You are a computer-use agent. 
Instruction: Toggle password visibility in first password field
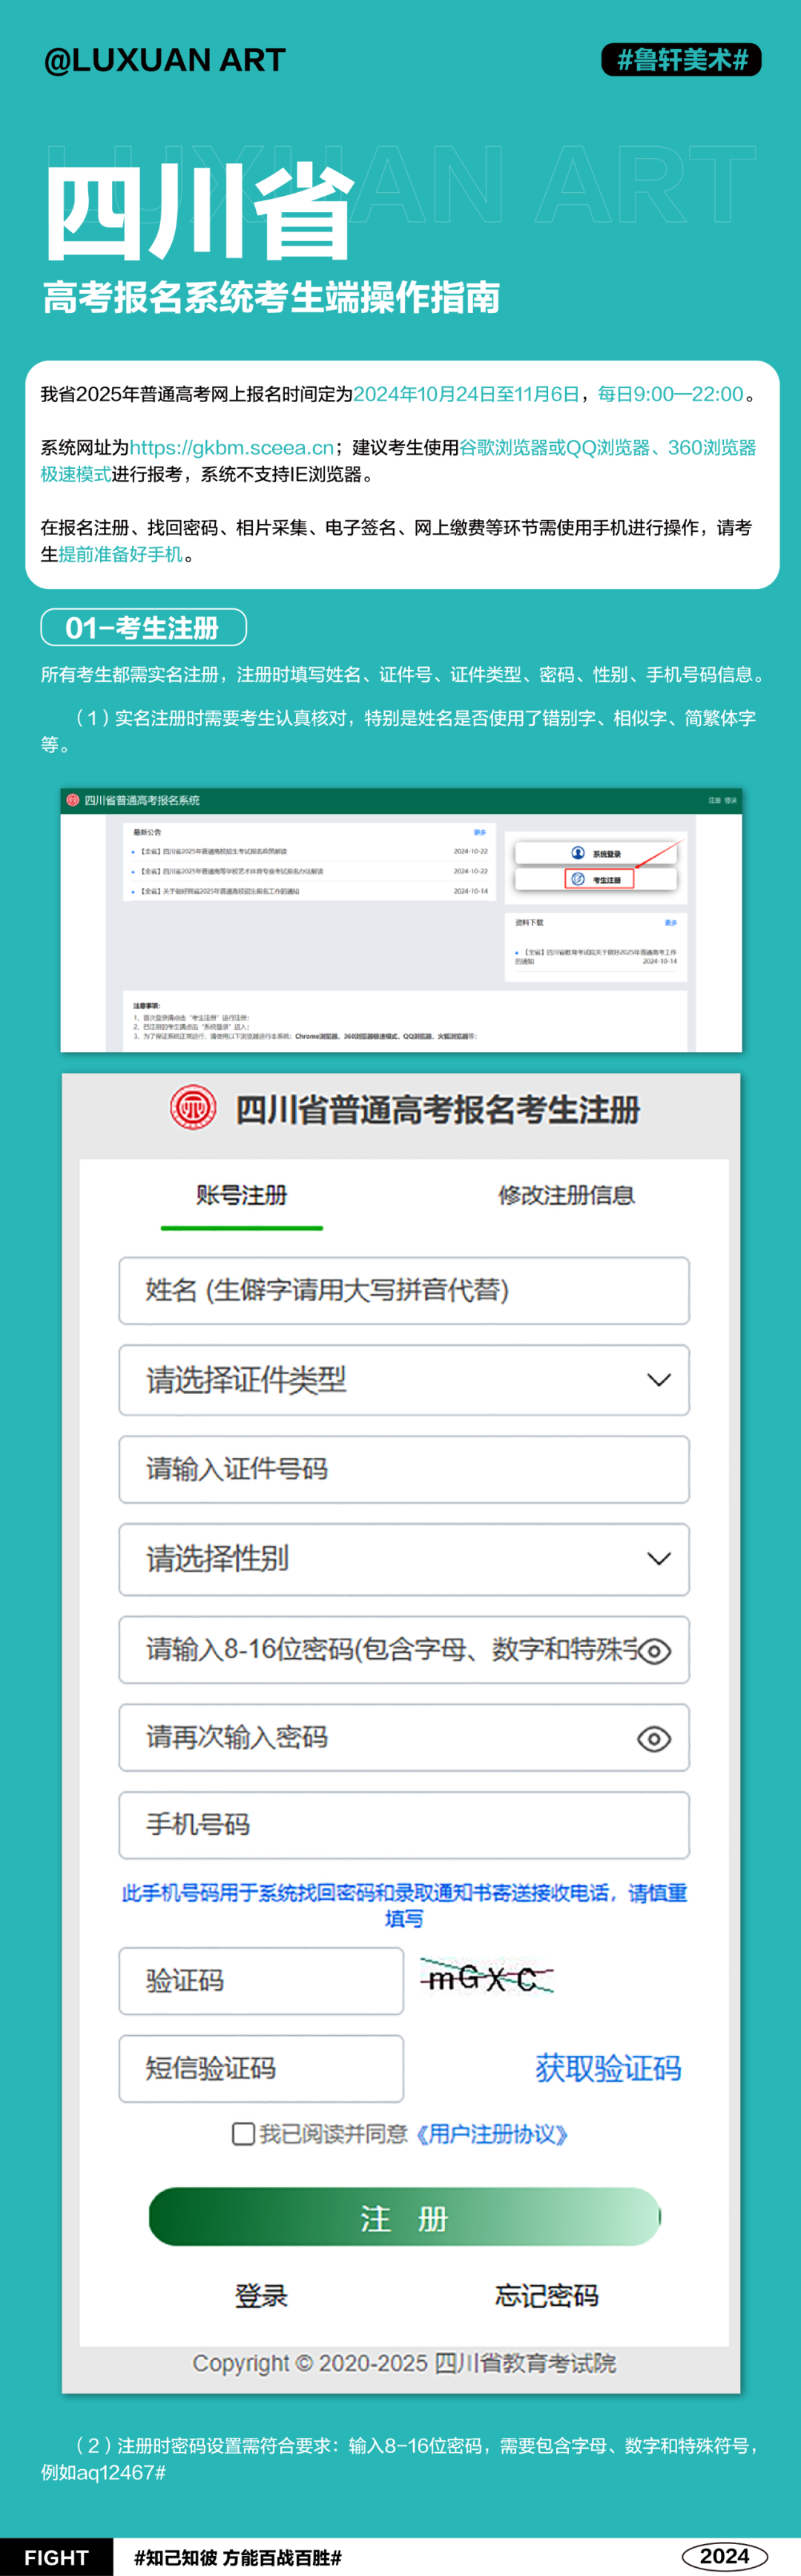[654, 1651]
